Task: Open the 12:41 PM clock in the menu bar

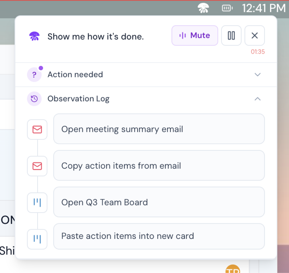Action: [x=263, y=8]
